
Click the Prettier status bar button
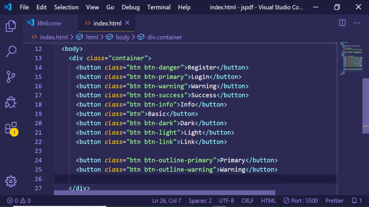[334, 201]
